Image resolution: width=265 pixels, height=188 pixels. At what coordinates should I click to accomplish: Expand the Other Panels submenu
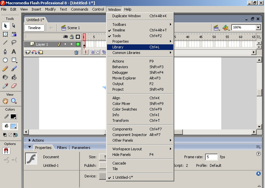140,140
